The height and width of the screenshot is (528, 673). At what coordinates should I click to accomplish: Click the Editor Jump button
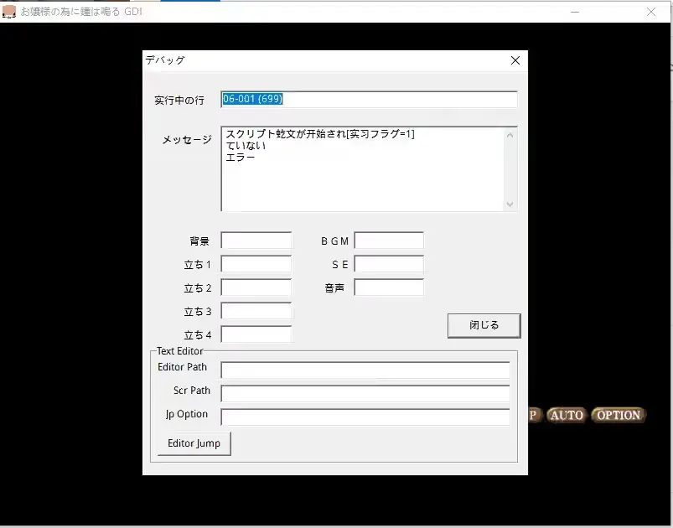(x=194, y=443)
